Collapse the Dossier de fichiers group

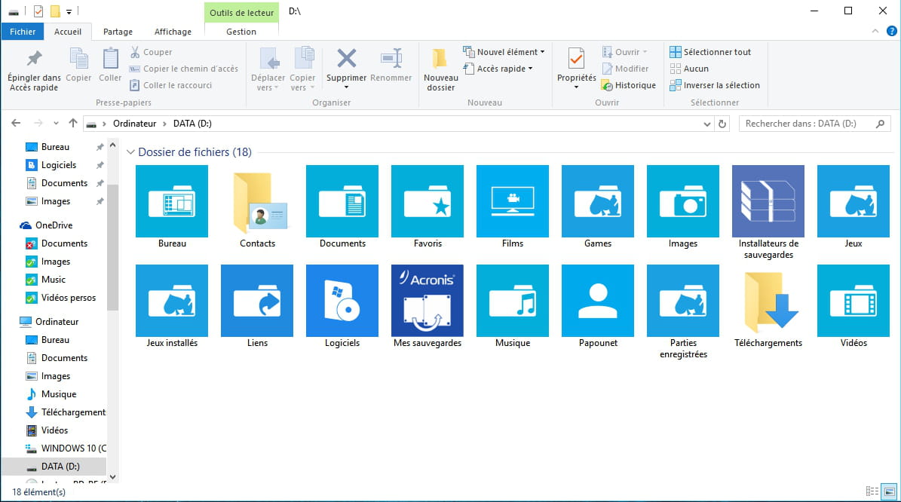tap(131, 152)
